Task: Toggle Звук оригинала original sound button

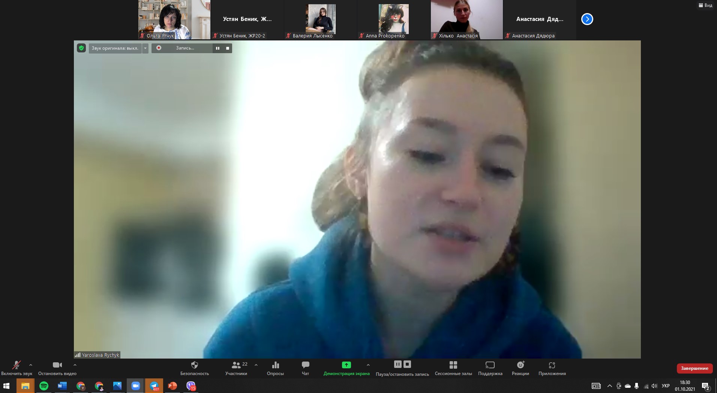Action: coord(115,48)
